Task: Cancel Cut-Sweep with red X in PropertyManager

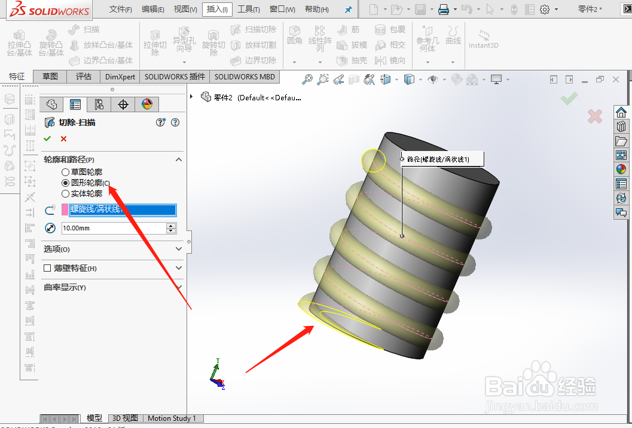Action: [x=63, y=138]
